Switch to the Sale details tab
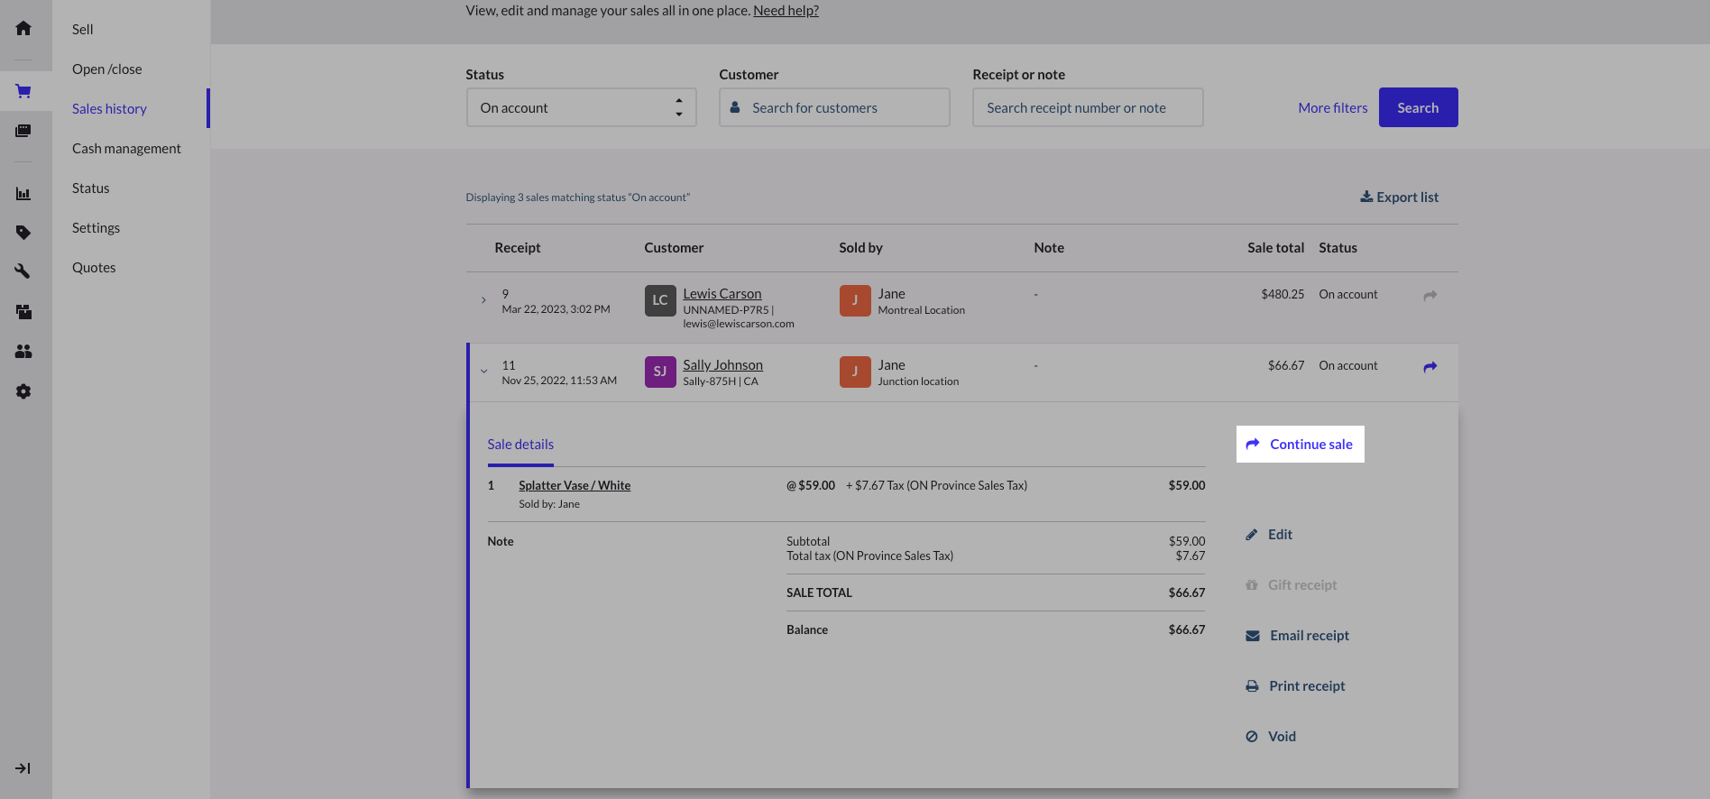1710x799 pixels. pos(520,445)
